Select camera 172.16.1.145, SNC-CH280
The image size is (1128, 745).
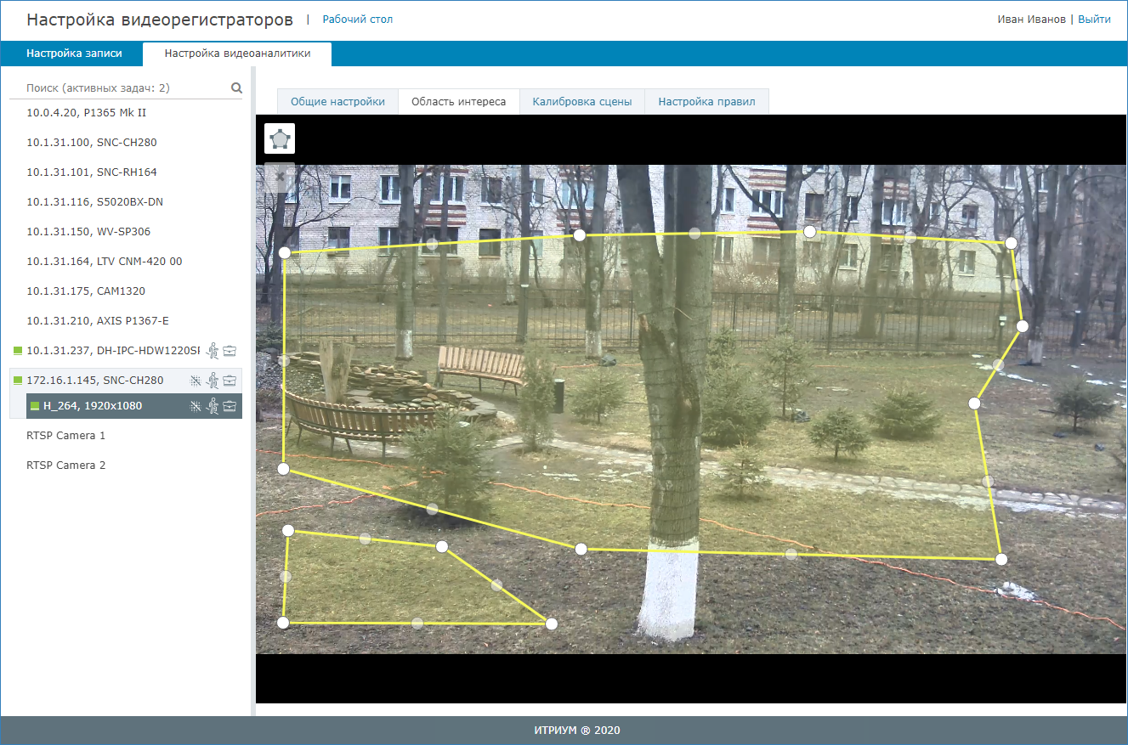pos(95,380)
